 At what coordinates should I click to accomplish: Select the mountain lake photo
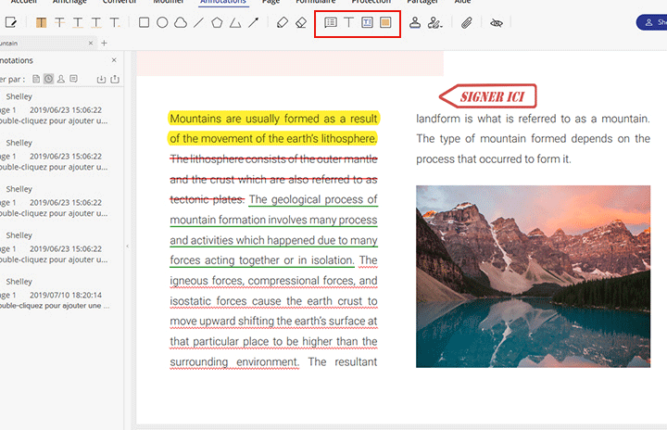coord(533,276)
